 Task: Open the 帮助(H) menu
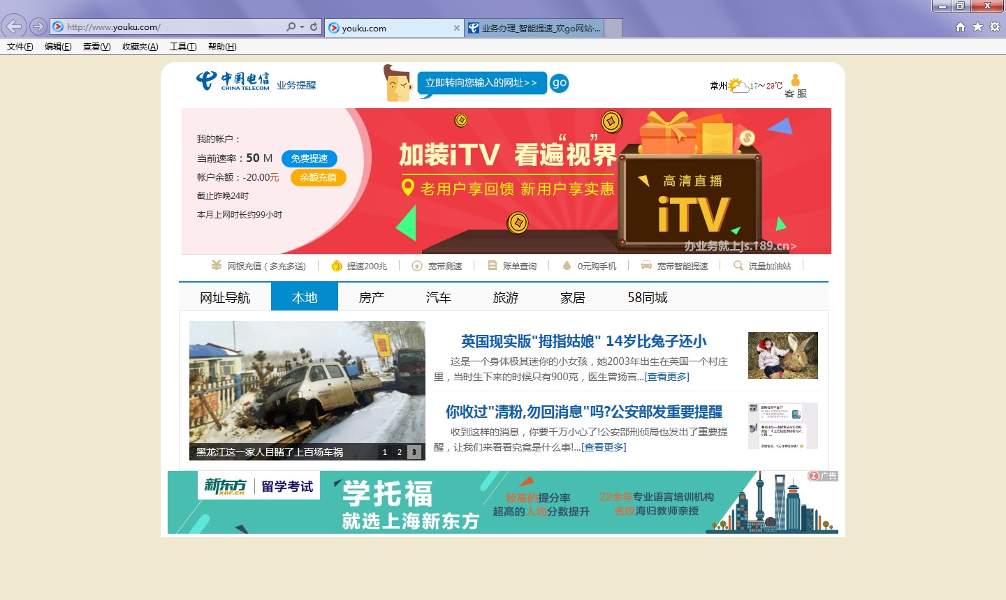tap(222, 47)
